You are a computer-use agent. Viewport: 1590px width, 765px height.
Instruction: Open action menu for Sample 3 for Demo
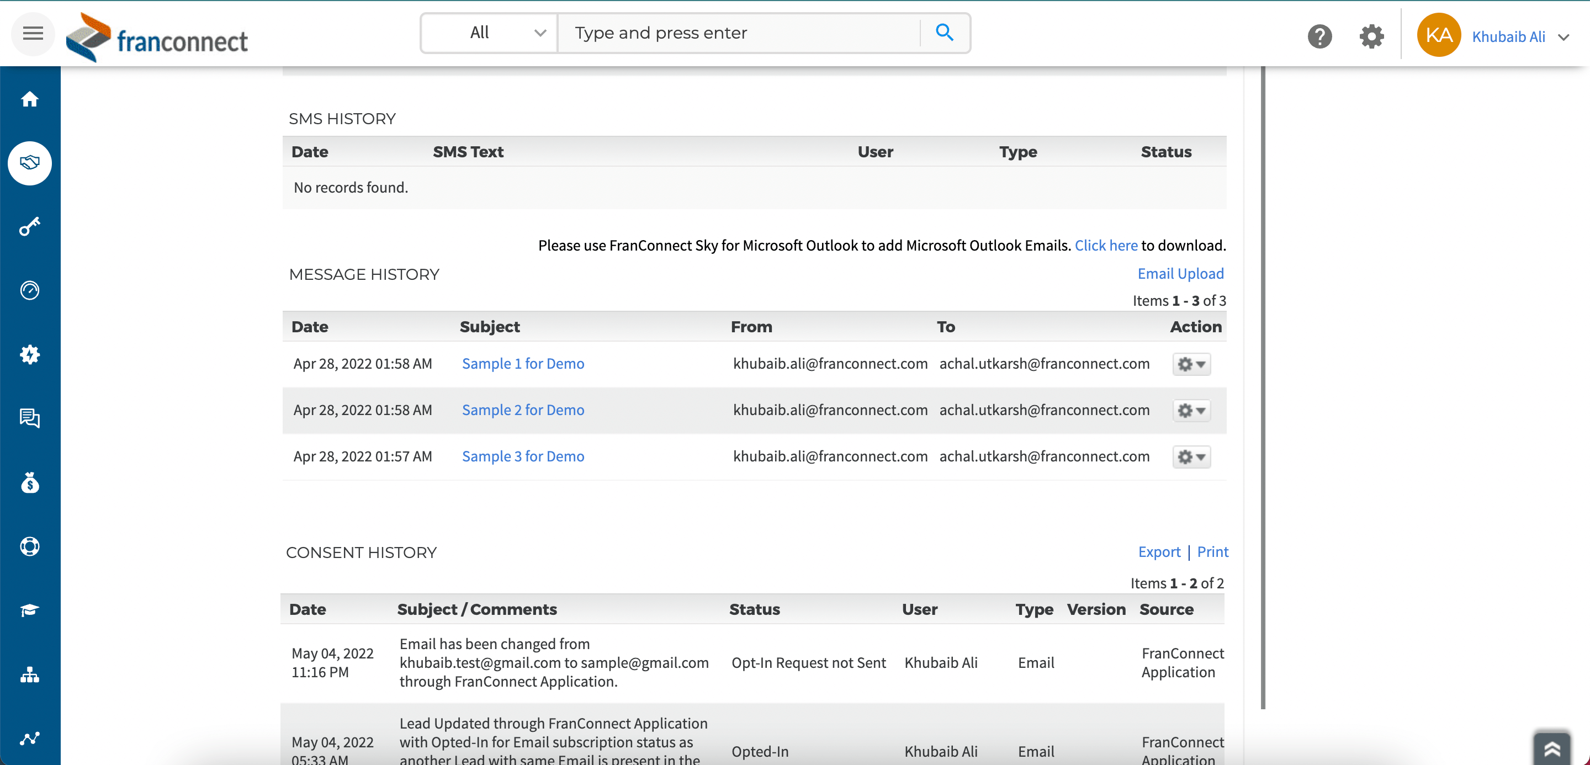click(1191, 456)
